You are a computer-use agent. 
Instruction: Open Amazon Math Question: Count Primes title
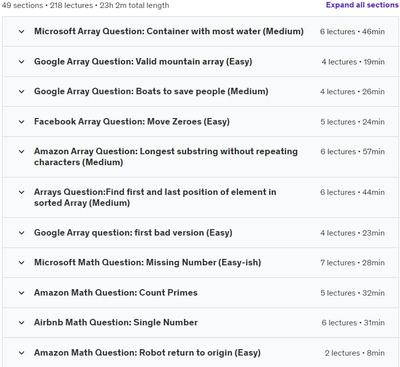pos(116,293)
